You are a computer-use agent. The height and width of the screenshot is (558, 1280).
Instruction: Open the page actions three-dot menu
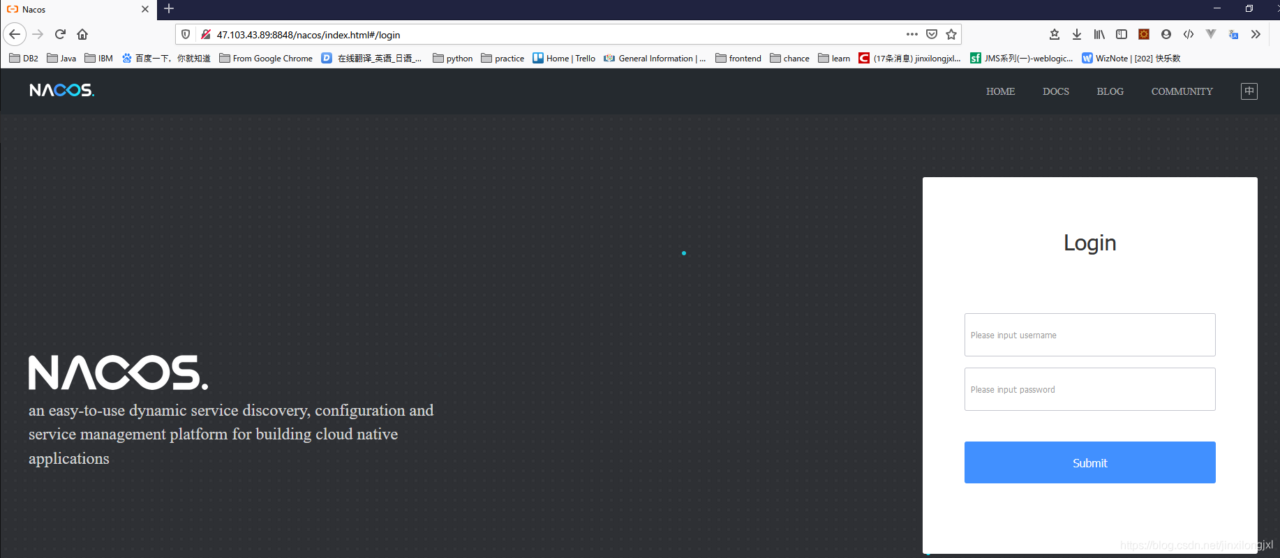point(912,34)
